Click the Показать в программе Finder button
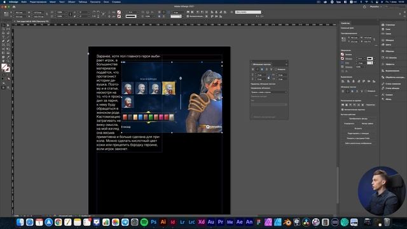 click(x=358, y=139)
